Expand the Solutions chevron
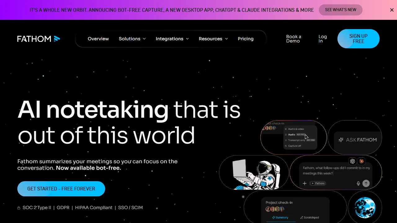 click(144, 39)
